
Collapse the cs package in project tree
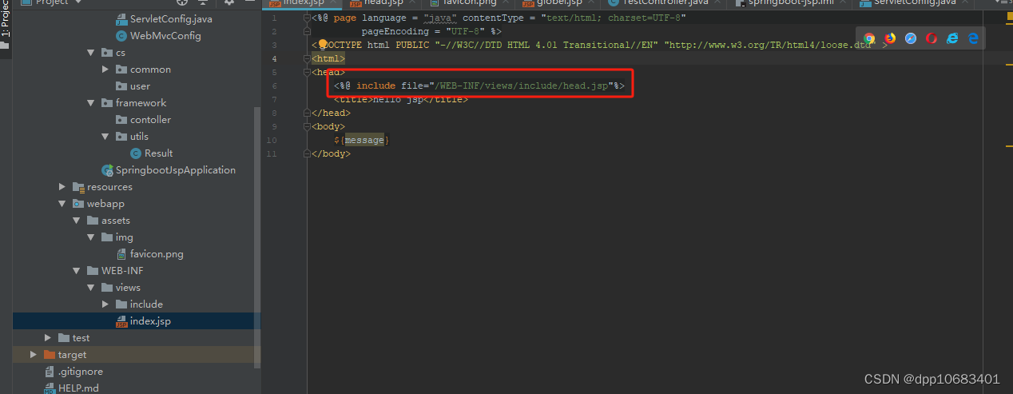point(91,52)
